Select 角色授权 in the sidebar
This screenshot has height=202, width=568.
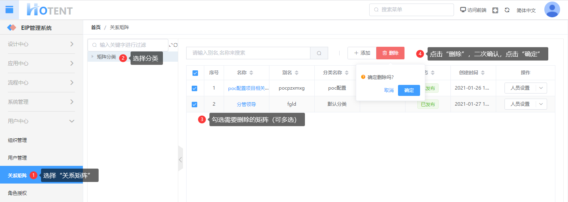coord(17,193)
